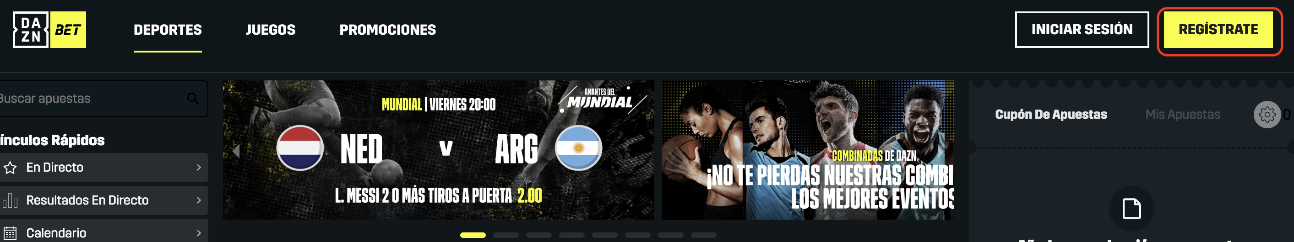1294x242 pixels.
Task: Click the search magnifier icon
Action: tap(193, 99)
